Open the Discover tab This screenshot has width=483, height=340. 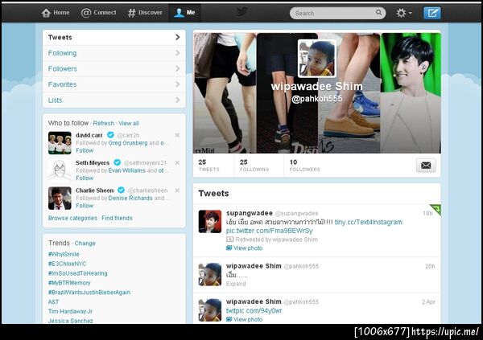click(x=145, y=13)
